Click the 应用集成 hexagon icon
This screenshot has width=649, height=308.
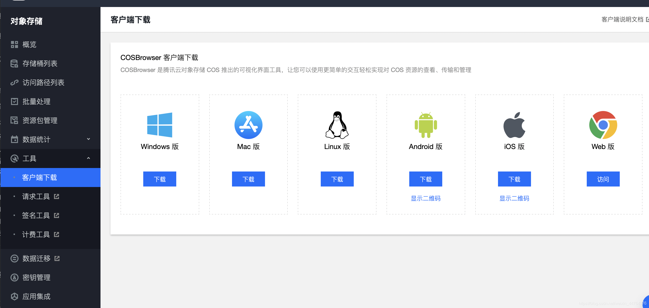tap(14, 296)
